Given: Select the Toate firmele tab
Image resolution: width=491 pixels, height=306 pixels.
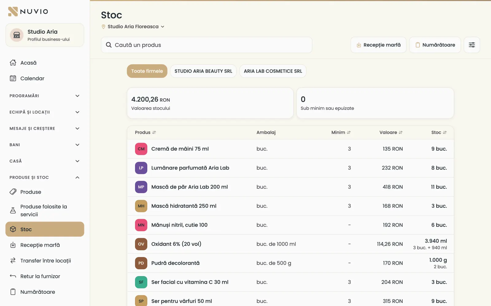Looking at the screenshot, I should point(147,71).
